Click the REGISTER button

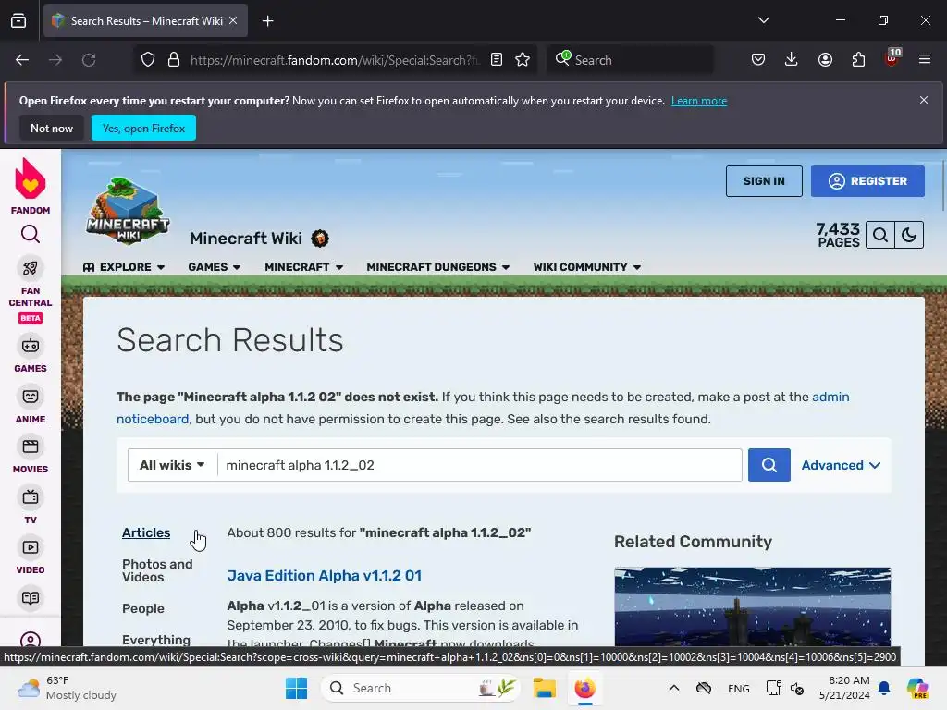(x=867, y=181)
